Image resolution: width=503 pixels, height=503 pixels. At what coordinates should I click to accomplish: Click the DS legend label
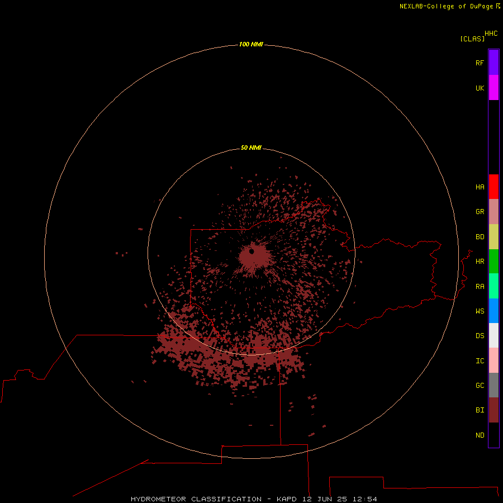pyautogui.click(x=480, y=336)
